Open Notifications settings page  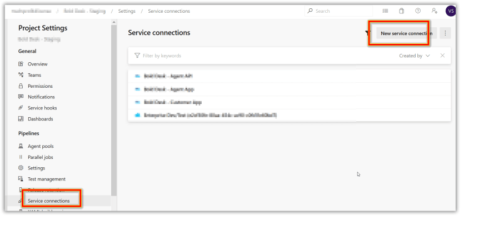point(41,97)
